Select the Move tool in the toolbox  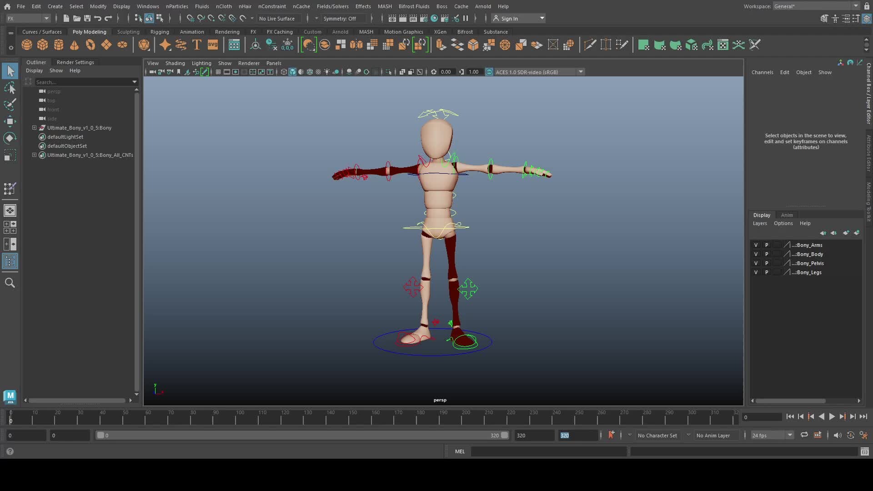pyautogui.click(x=10, y=120)
